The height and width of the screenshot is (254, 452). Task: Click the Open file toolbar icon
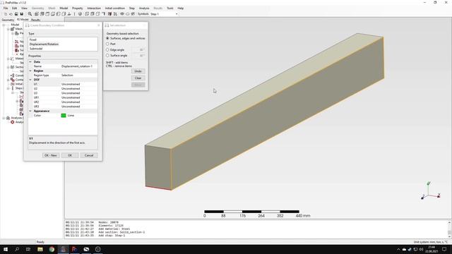tap(11, 14)
